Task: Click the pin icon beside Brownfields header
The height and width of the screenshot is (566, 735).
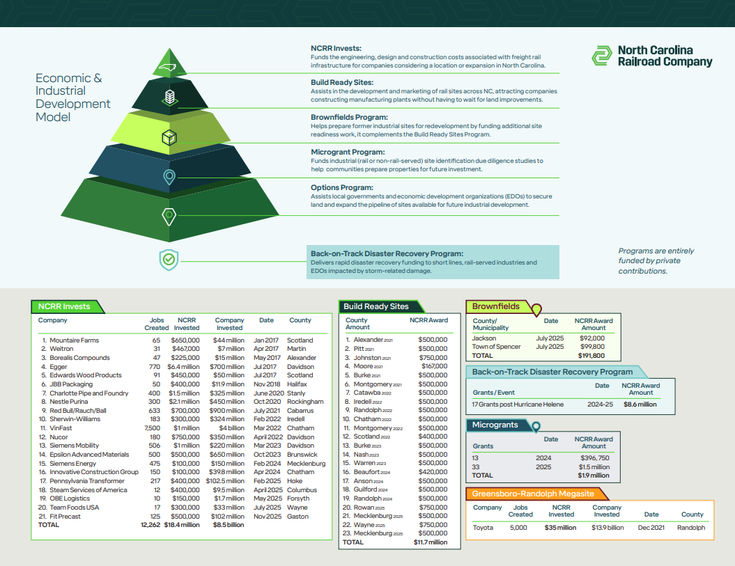Action: [x=536, y=309]
